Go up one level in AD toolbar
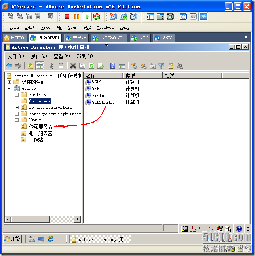This screenshot has height=256, width=255. (x=30, y=66)
